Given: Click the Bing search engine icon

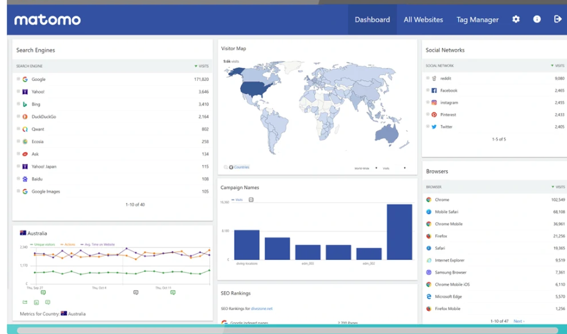Looking at the screenshot, I should [25, 104].
